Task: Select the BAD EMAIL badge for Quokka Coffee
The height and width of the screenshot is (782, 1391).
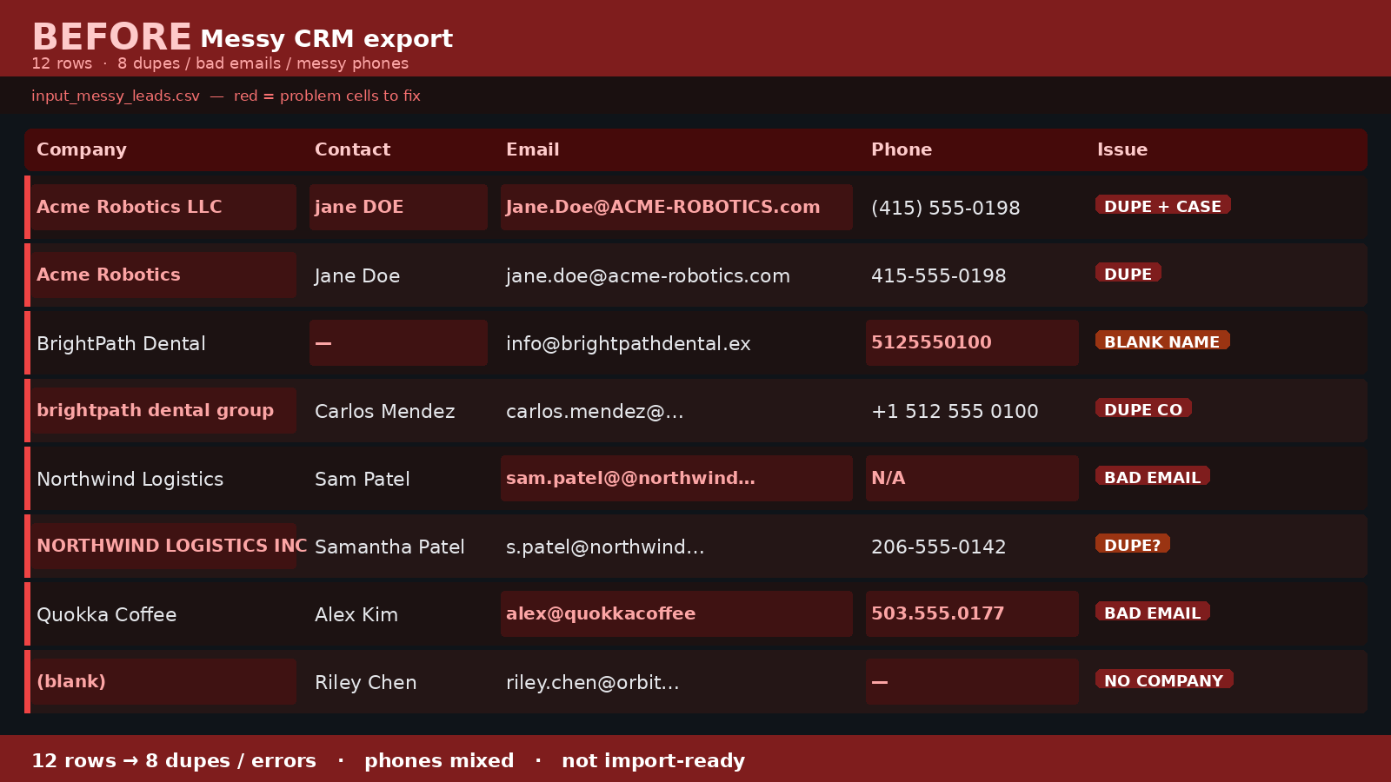Action: point(1152,612)
